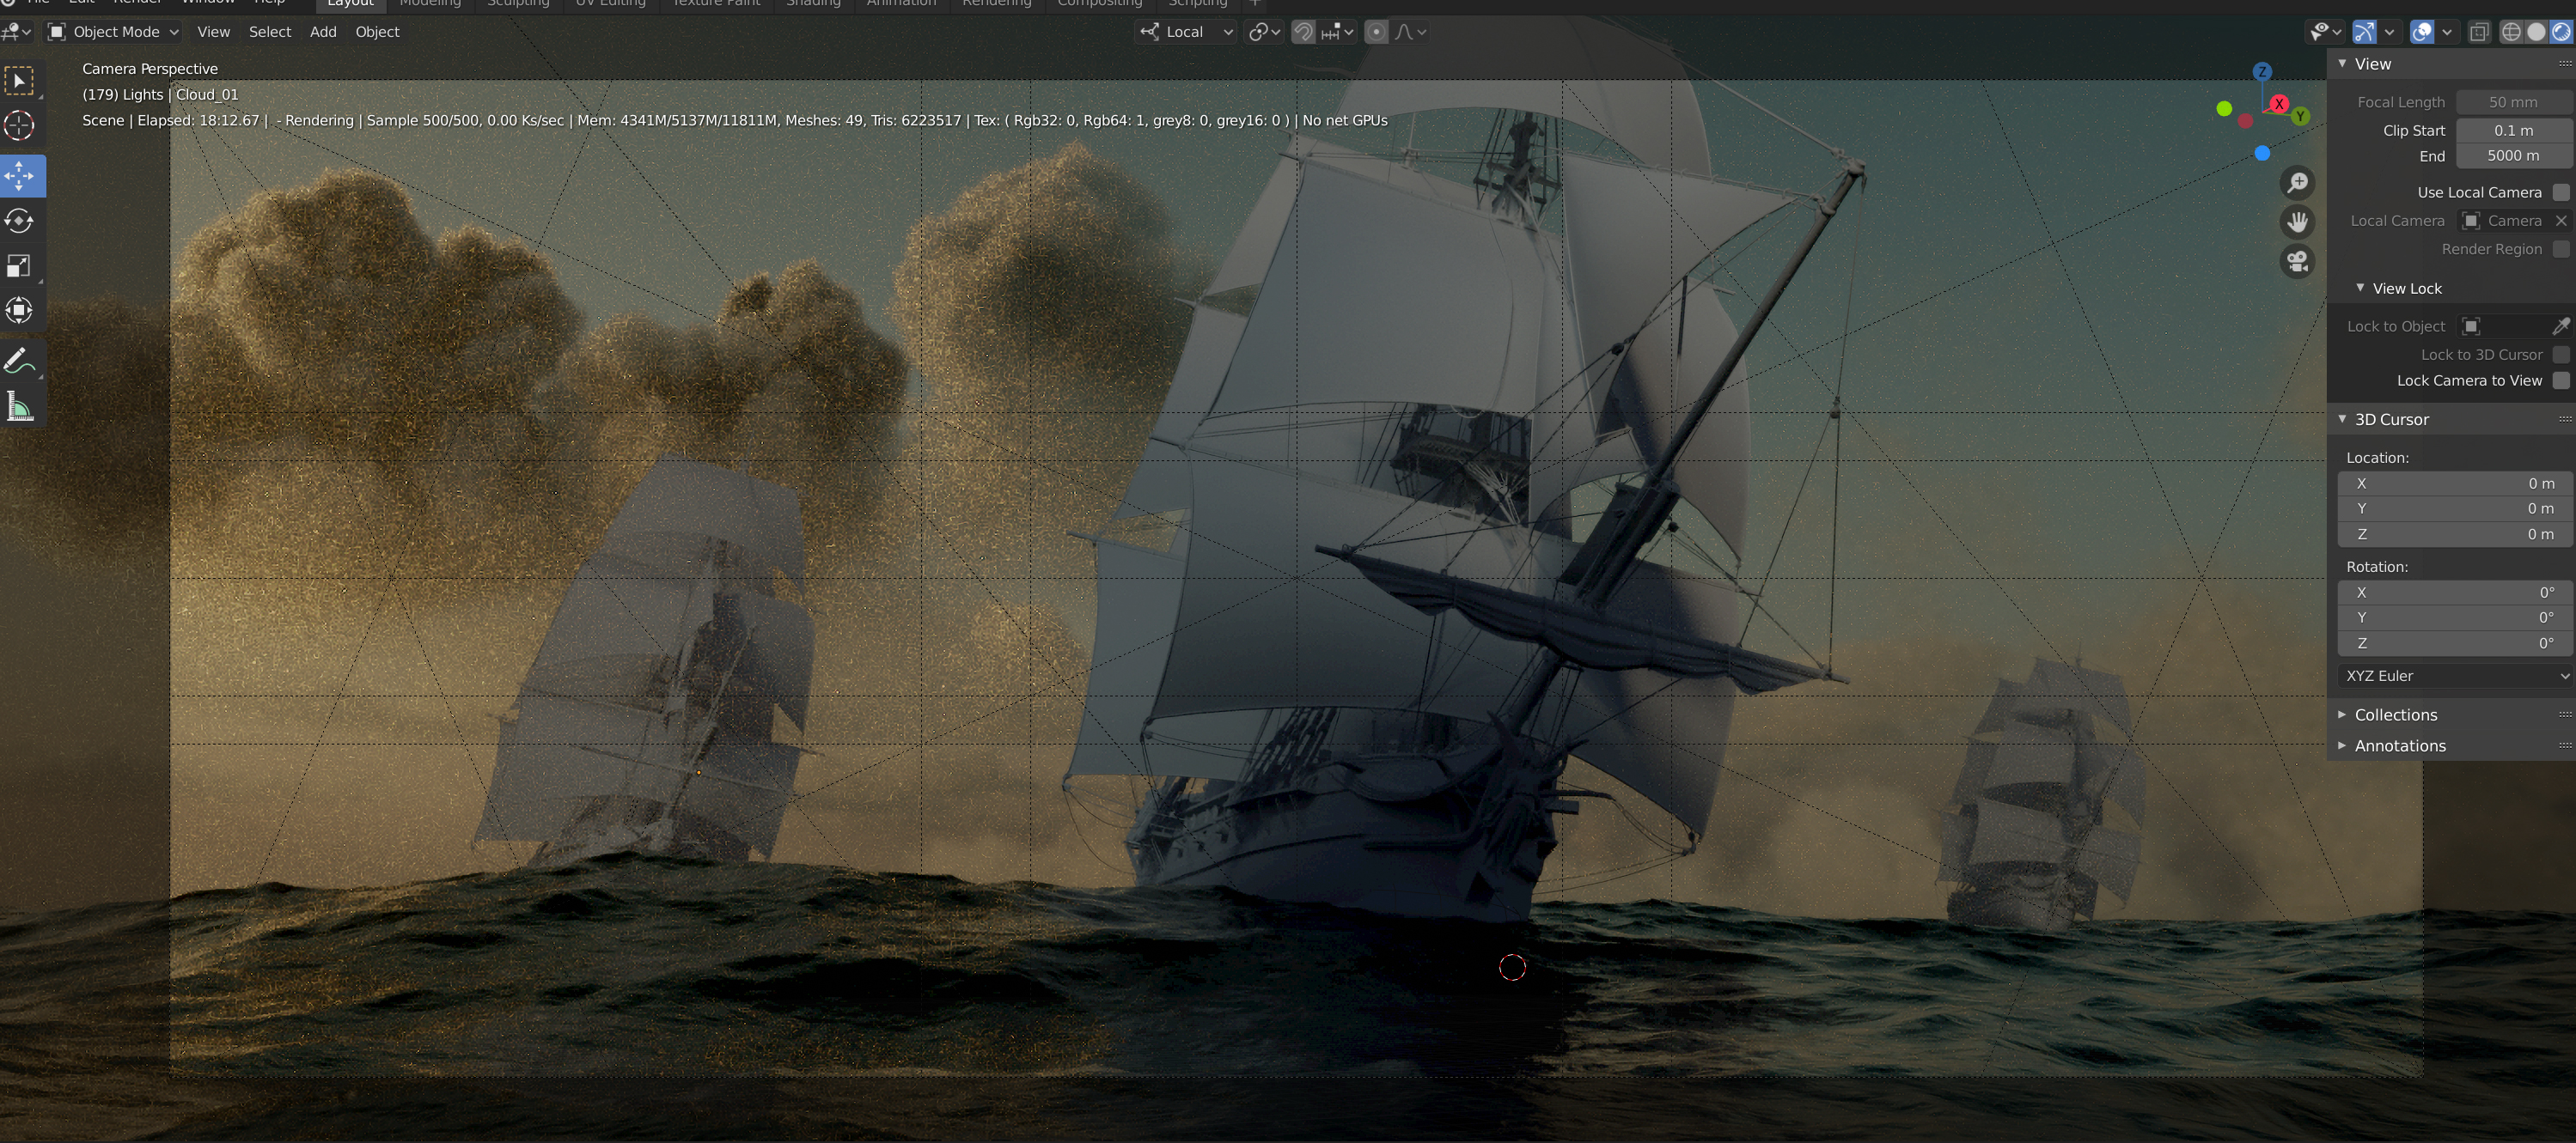Select the Scale tool in toolbar
Screen dimensions: 2576x1143
click(x=20, y=265)
